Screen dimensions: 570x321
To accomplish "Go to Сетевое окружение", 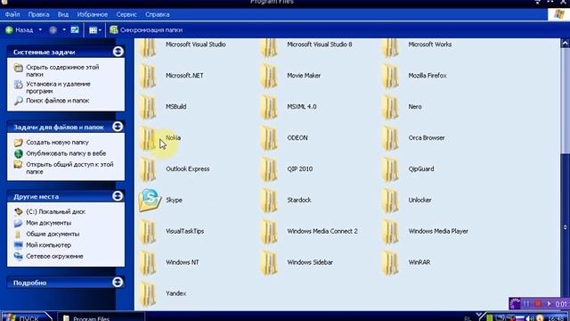I will tap(54, 256).
